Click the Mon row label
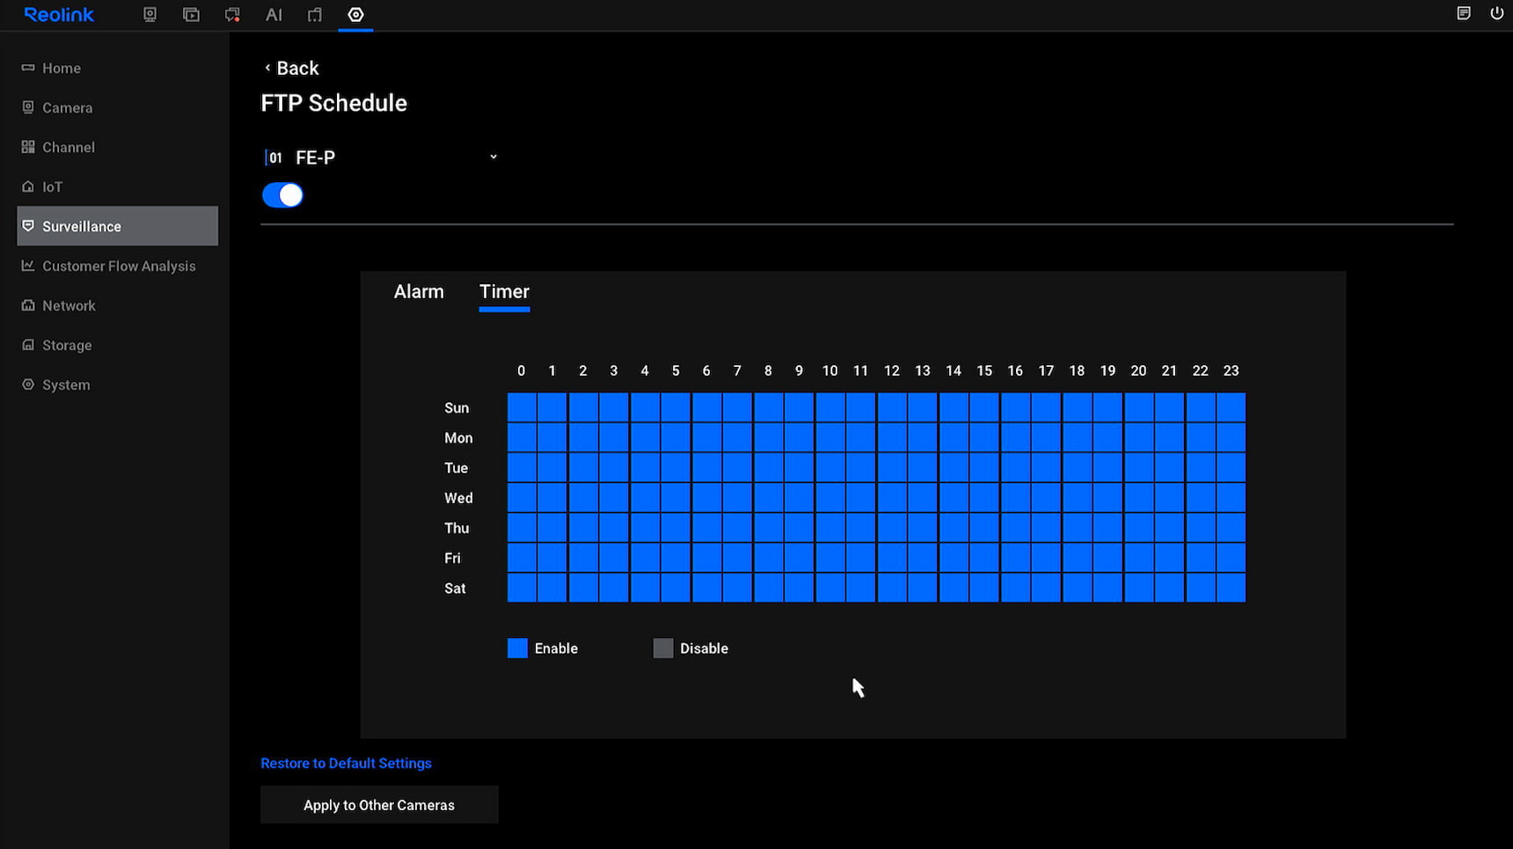Viewport: 1513px width, 849px height. pyautogui.click(x=458, y=437)
